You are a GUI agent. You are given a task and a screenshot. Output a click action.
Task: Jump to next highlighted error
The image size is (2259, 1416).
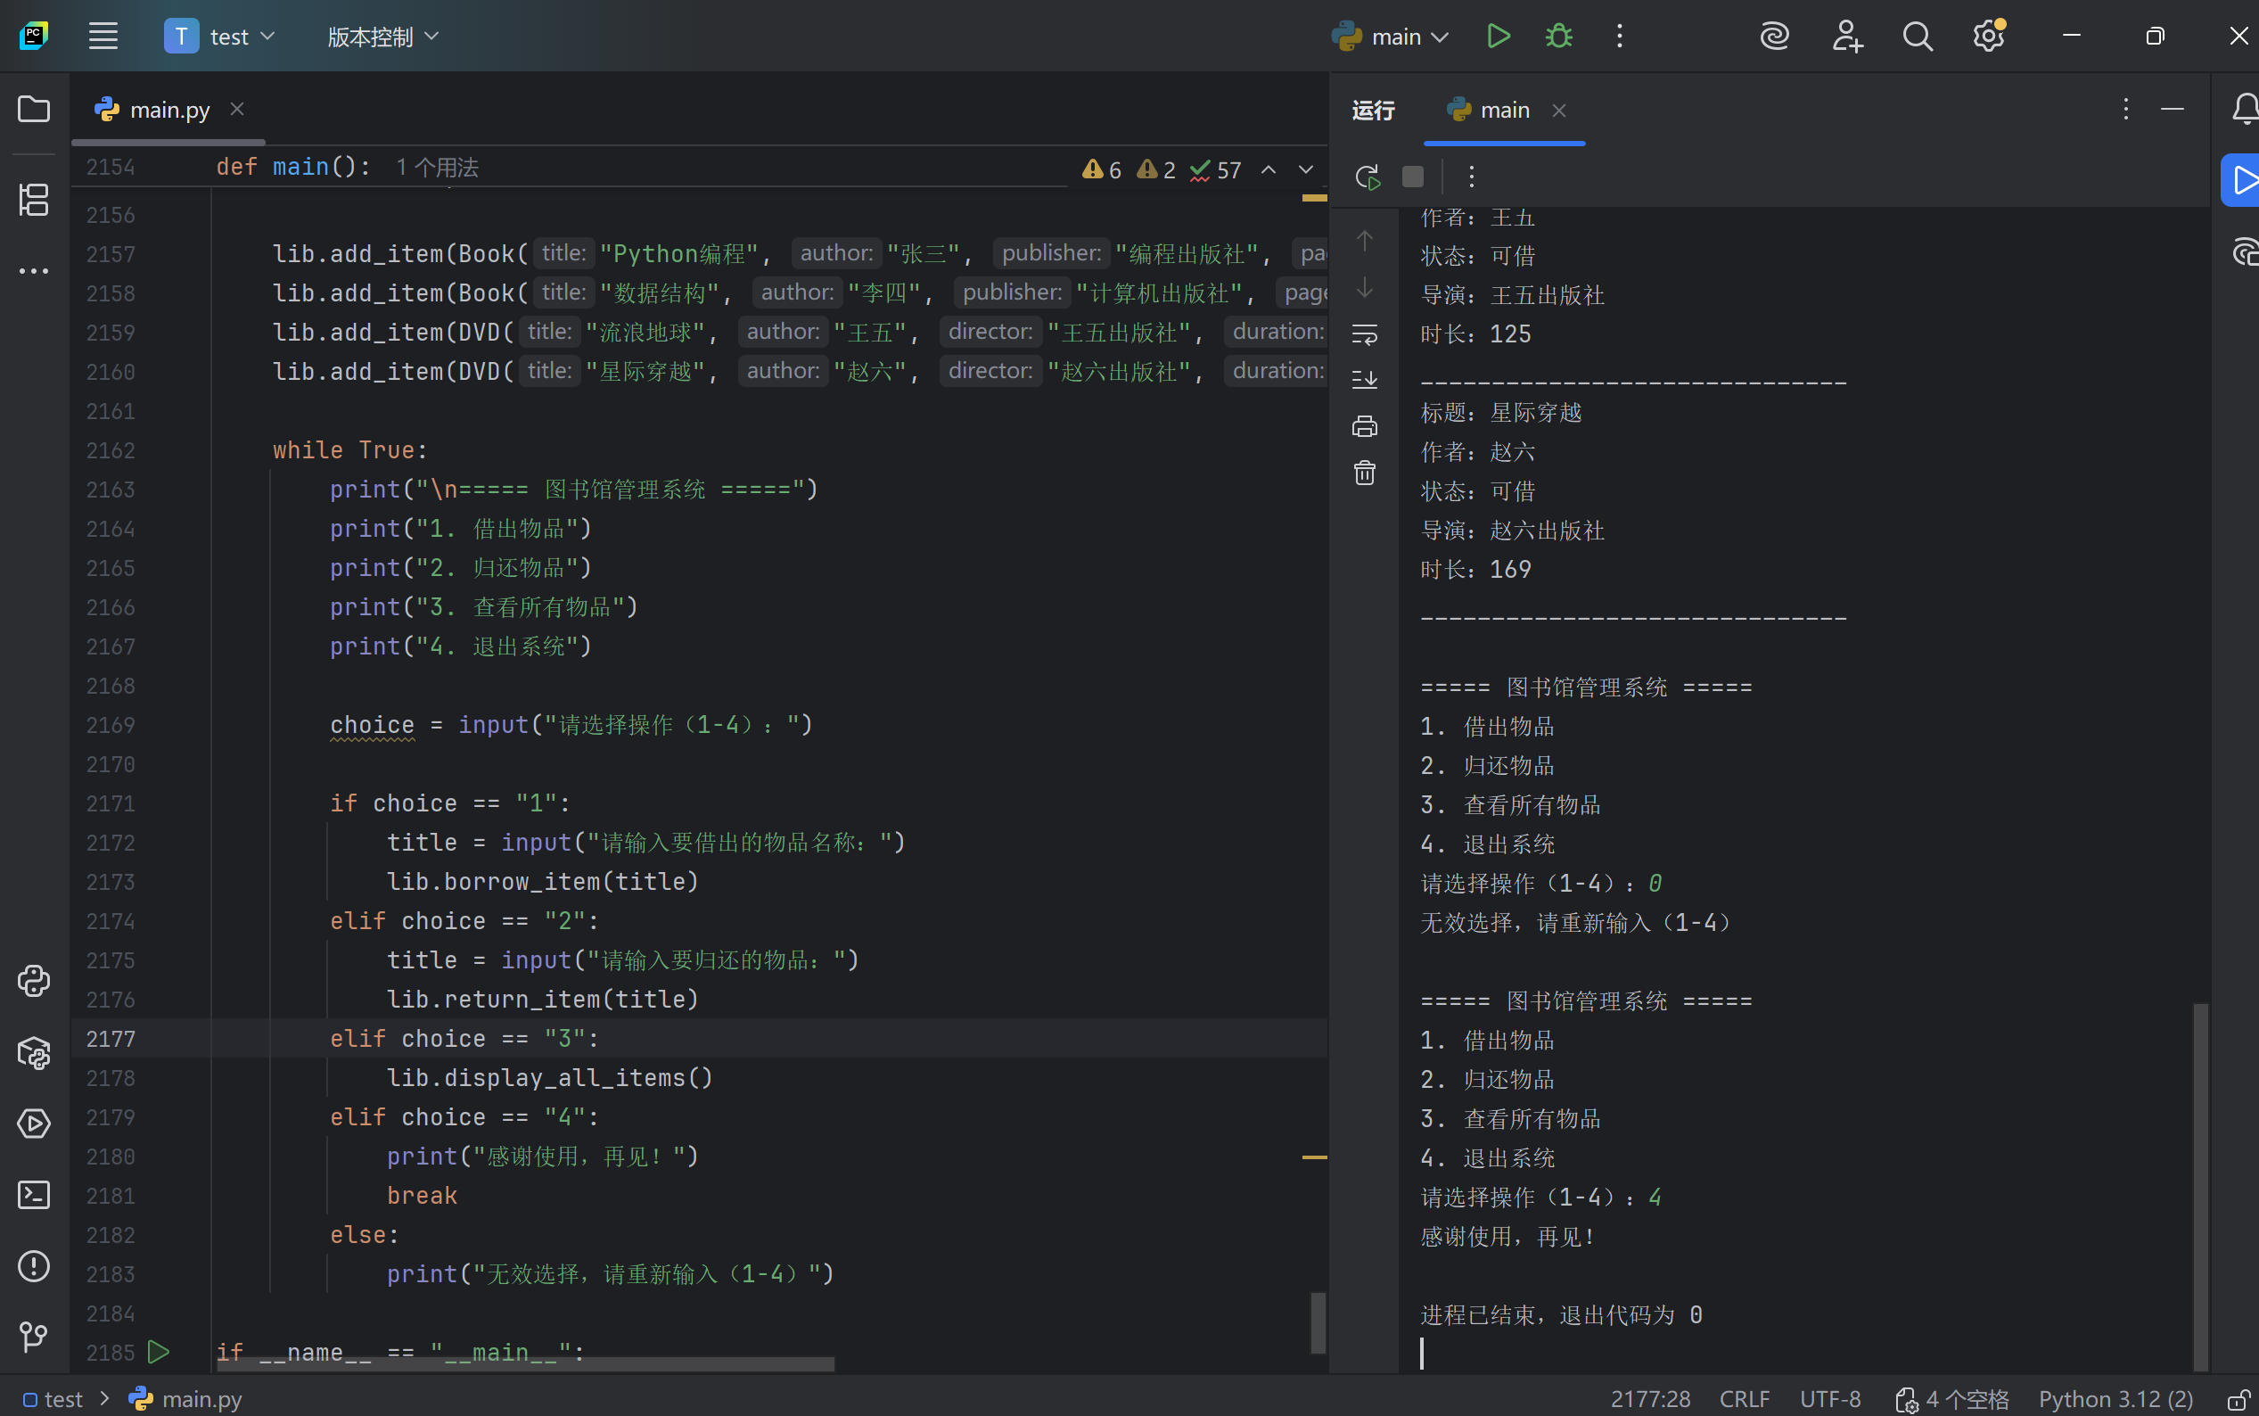point(1306,169)
